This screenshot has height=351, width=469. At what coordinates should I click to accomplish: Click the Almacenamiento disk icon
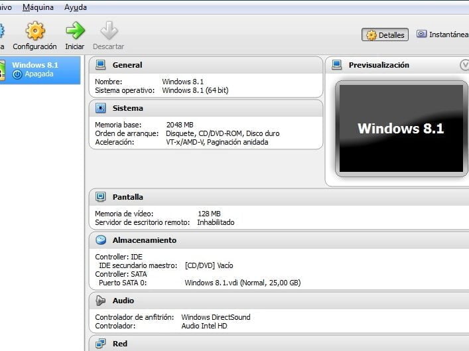tap(101, 240)
